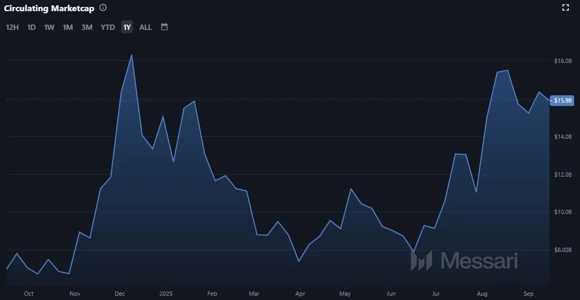
Task: Click the $14.0B axis label
Action: tap(563, 137)
